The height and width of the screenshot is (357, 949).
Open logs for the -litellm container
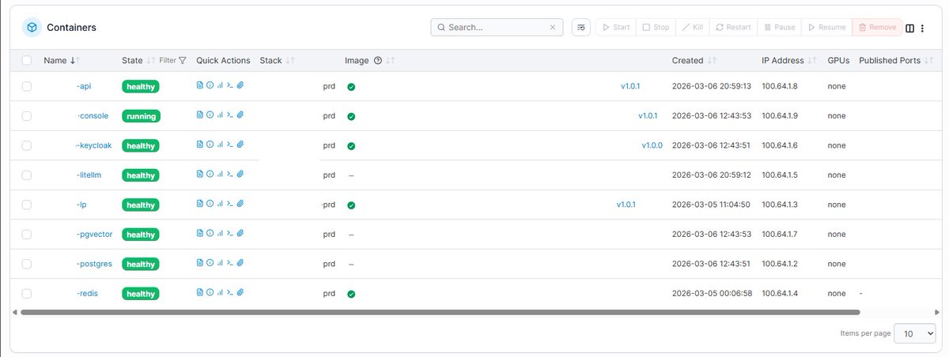click(x=200, y=175)
